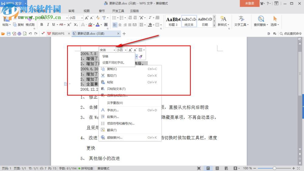Screen dimensions: 304x171
Task: Click the zoom slider handle
Action: pos(274,168)
